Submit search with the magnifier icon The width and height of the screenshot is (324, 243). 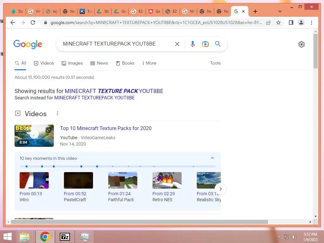(218, 44)
